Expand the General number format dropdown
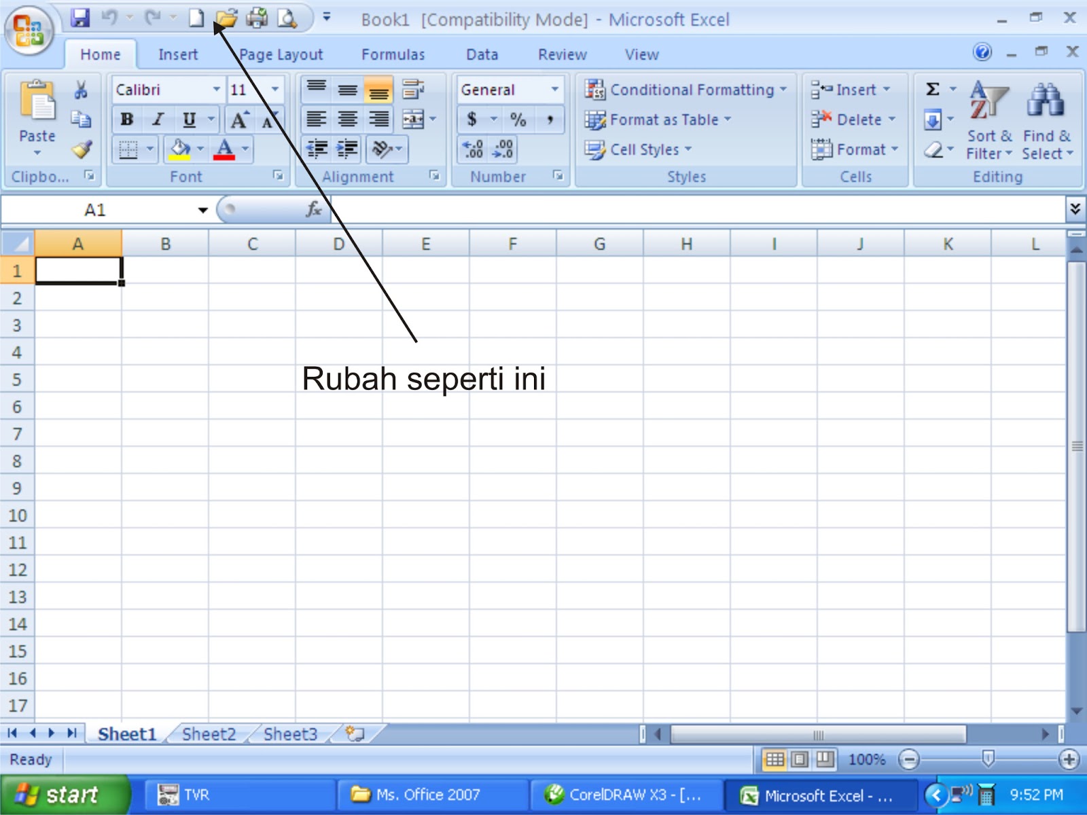The width and height of the screenshot is (1087, 815). click(554, 90)
